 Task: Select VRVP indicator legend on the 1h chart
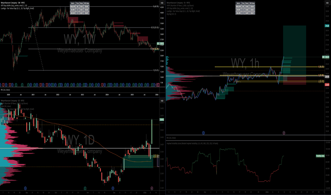pyautogui.click(x=180, y=5)
